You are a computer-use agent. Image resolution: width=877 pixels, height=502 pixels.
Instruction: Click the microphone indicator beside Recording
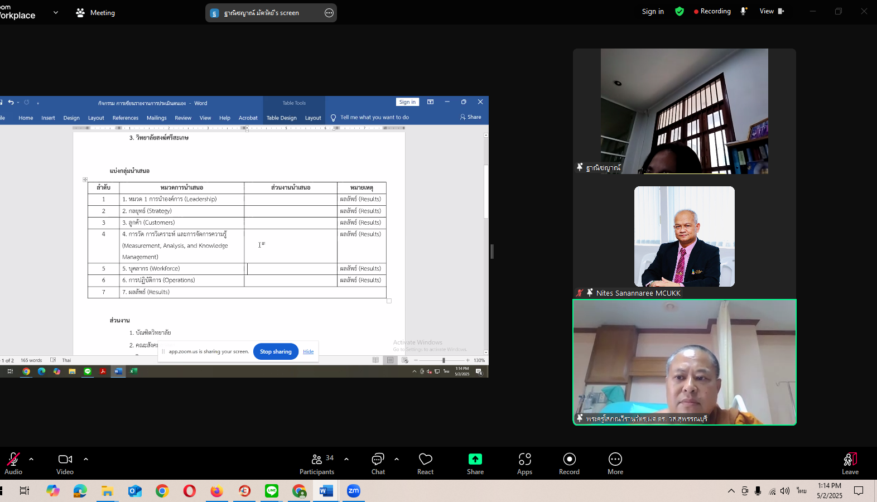click(744, 11)
